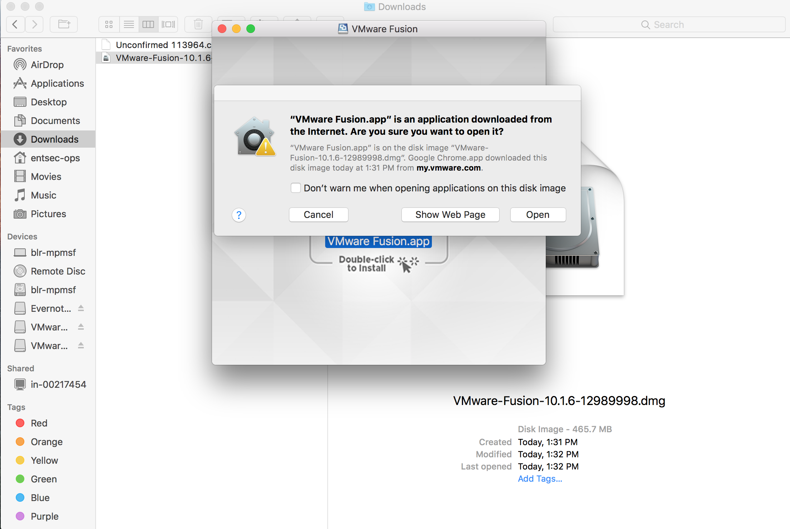Expand the Shared section in sidebar
The image size is (790, 529).
(19, 368)
